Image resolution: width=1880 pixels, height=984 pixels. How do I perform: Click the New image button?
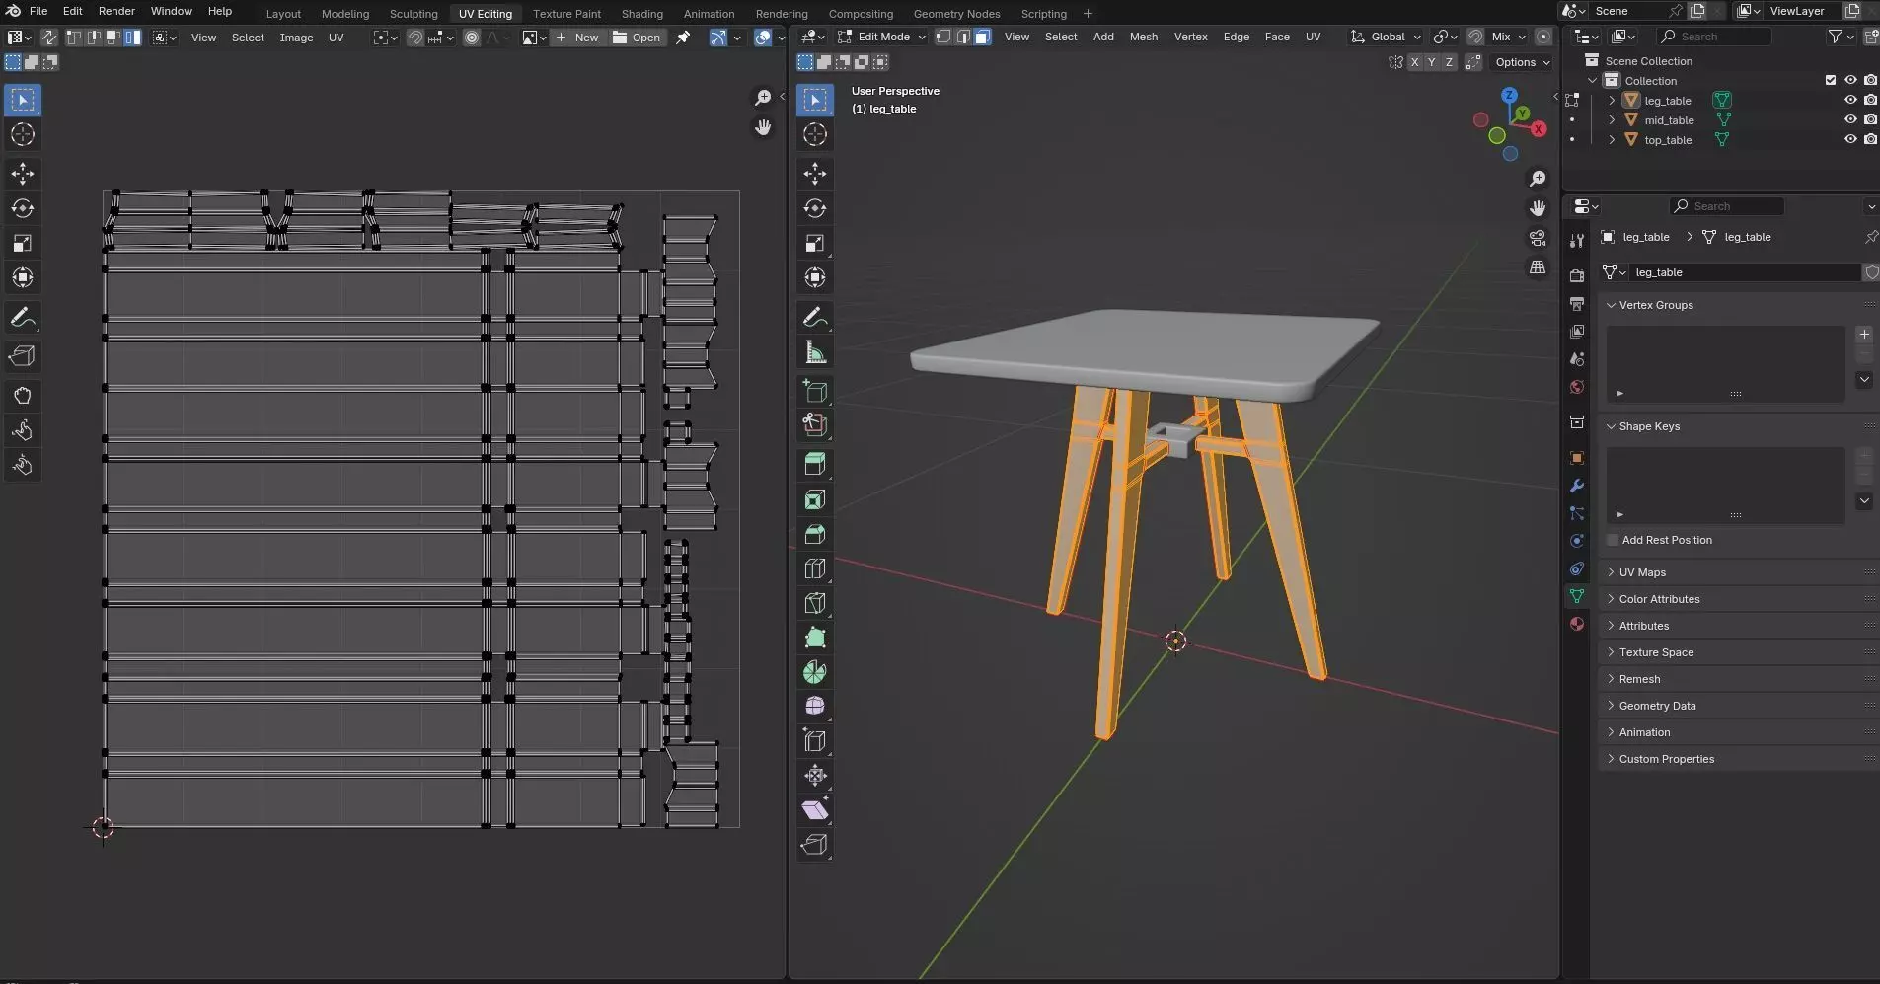click(x=577, y=38)
